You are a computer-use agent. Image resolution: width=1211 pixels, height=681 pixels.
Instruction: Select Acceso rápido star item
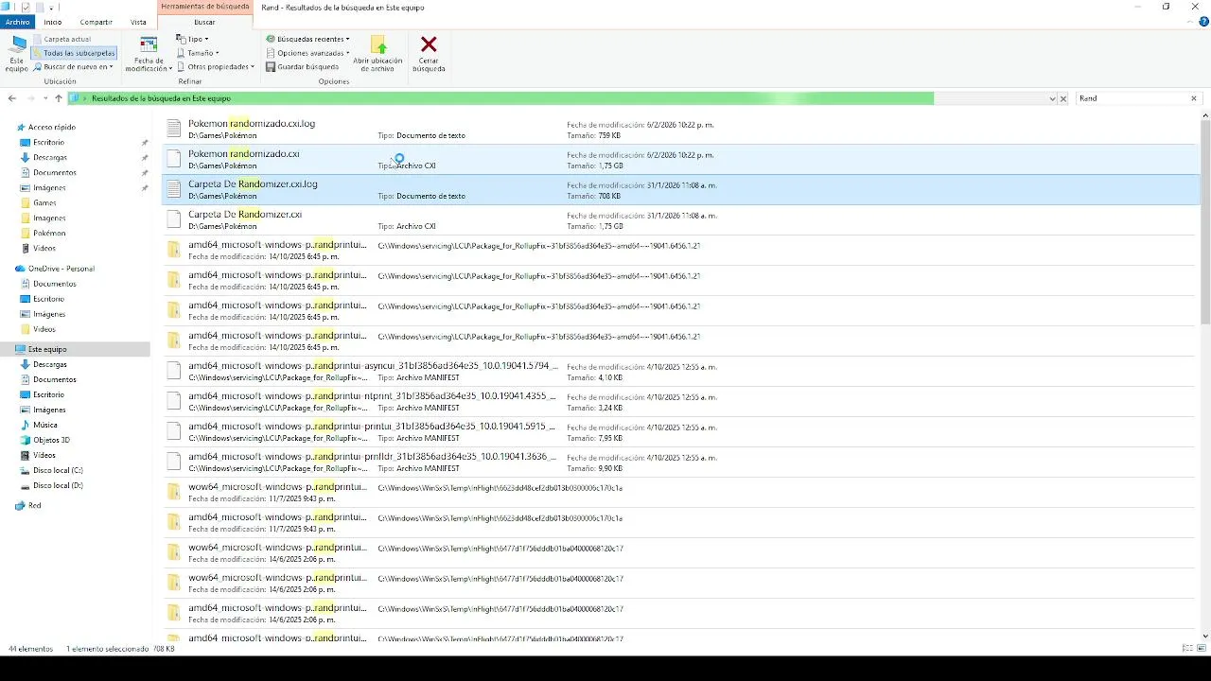pos(51,127)
